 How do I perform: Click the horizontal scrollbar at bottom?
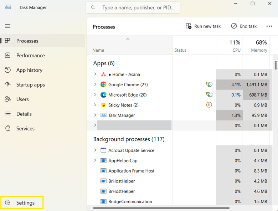[x=161, y=208]
